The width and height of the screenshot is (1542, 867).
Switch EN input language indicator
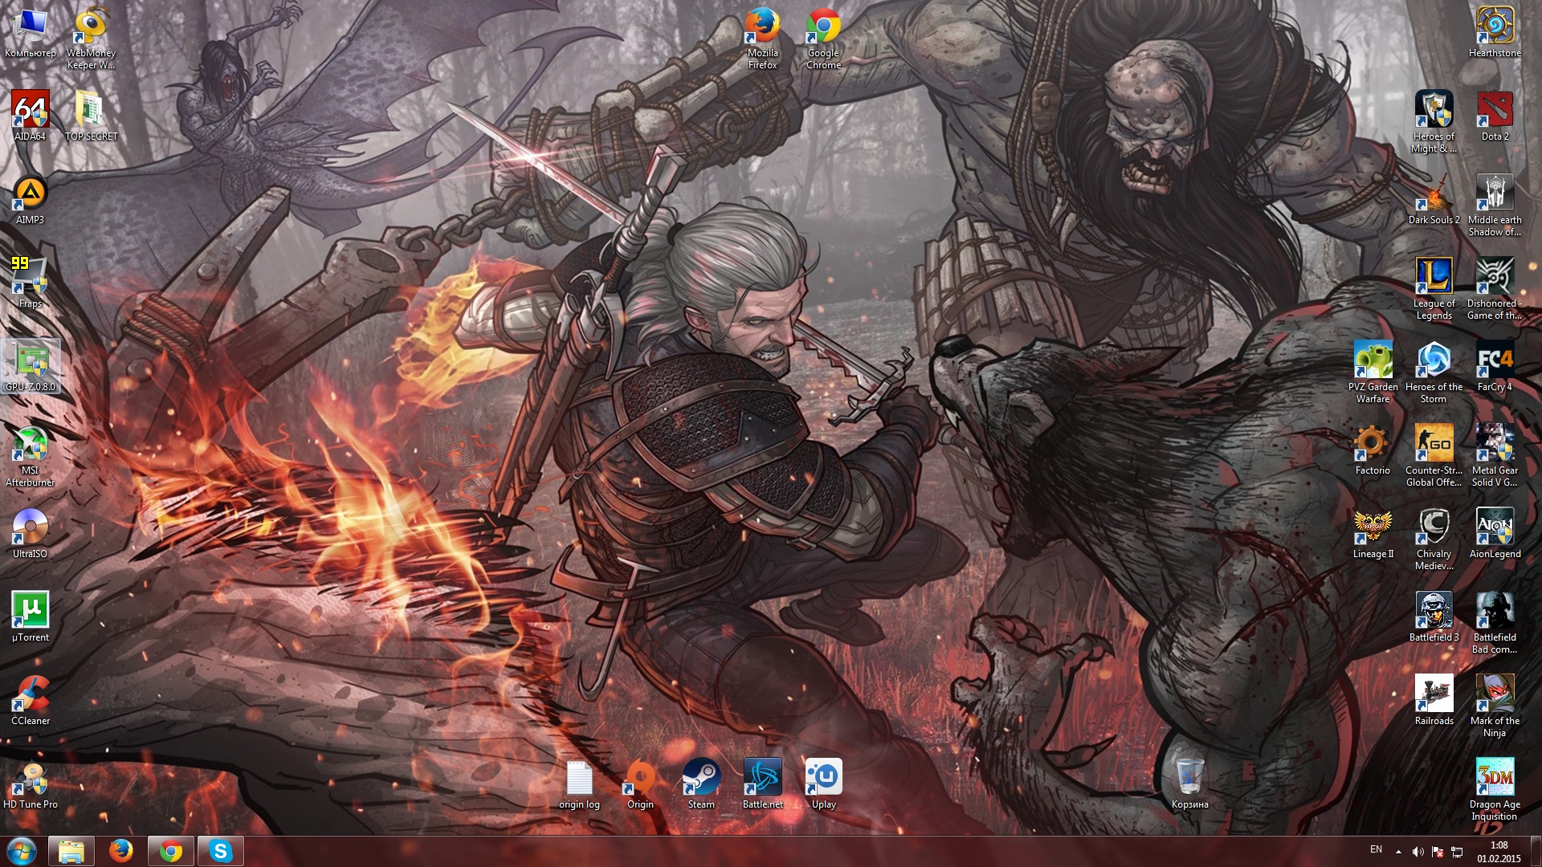1377,849
